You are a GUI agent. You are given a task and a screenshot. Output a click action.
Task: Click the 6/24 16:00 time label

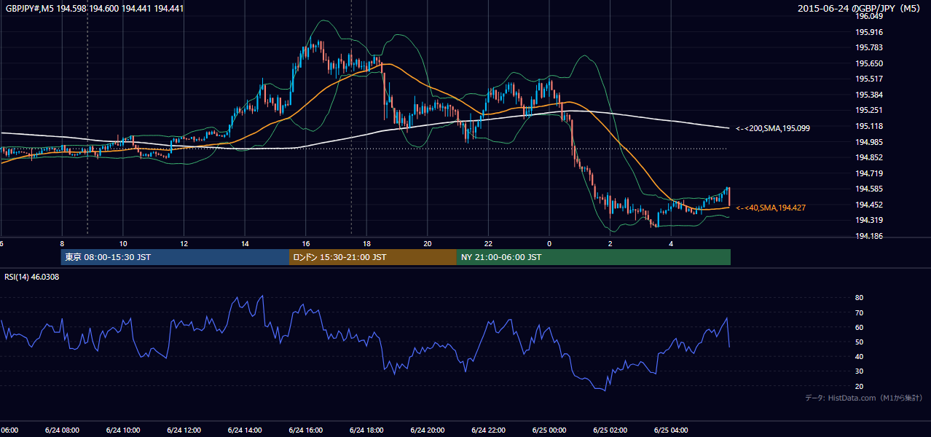click(305, 430)
